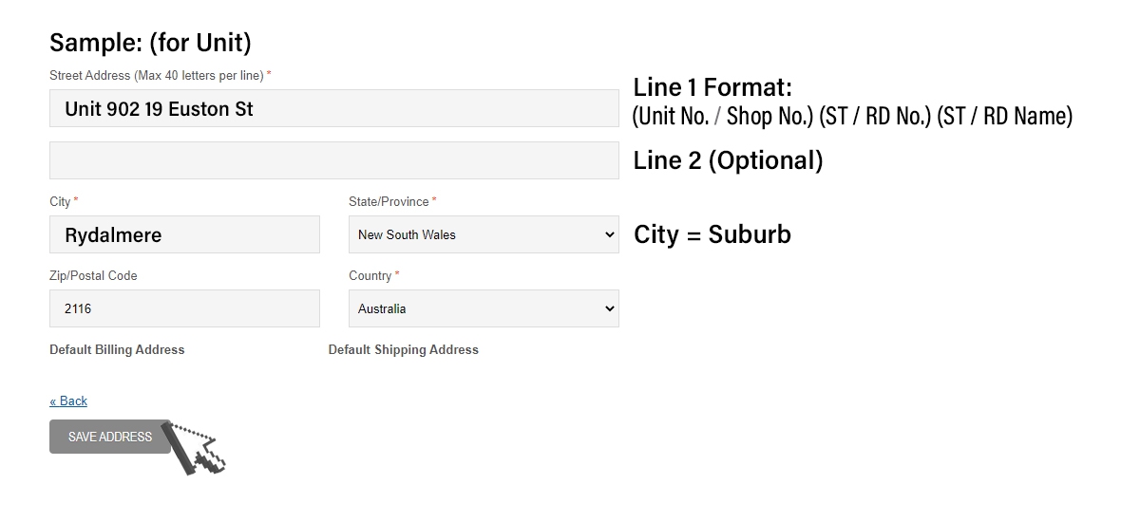Click the Default Billing Address label
The width and height of the screenshot is (1140, 522).
pyautogui.click(x=117, y=349)
